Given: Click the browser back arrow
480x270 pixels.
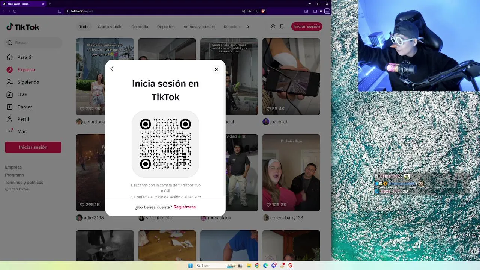Looking at the screenshot, I should pyautogui.click(x=4, y=11).
